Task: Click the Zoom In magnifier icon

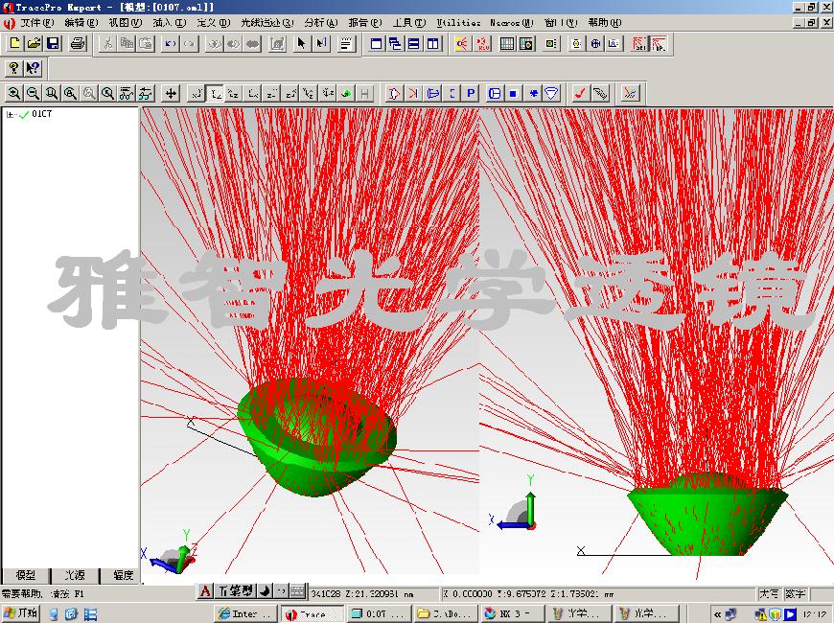Action: pos(13,93)
